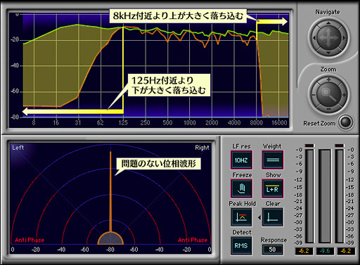Click the Zoom plus at top of dial
The image size is (360, 265).
click(x=328, y=79)
